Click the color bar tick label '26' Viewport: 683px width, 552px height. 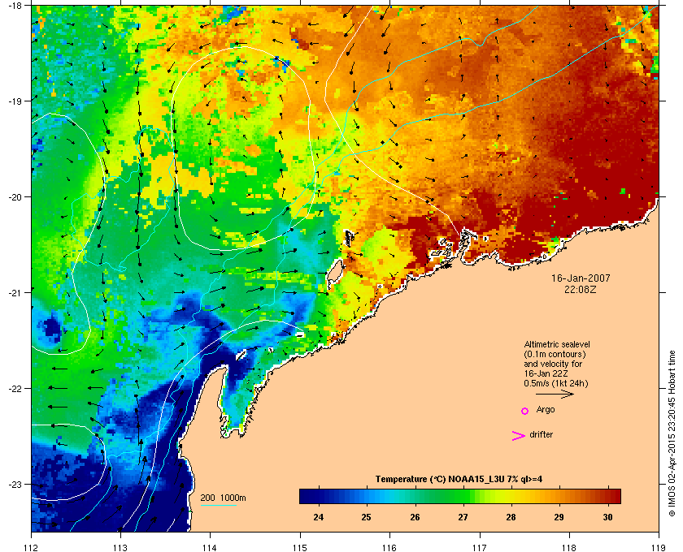click(415, 517)
